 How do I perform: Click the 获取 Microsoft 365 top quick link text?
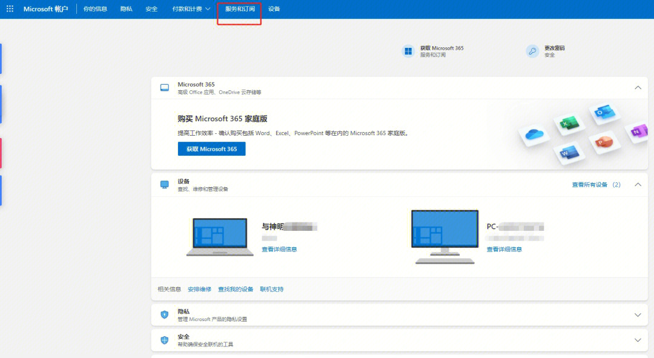(441, 48)
